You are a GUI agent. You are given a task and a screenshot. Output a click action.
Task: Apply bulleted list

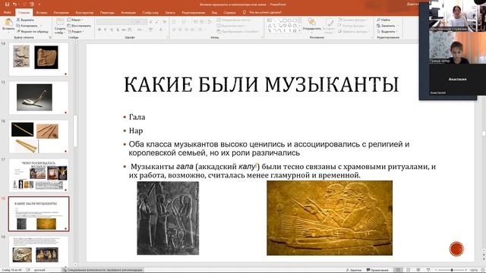[x=175, y=22]
